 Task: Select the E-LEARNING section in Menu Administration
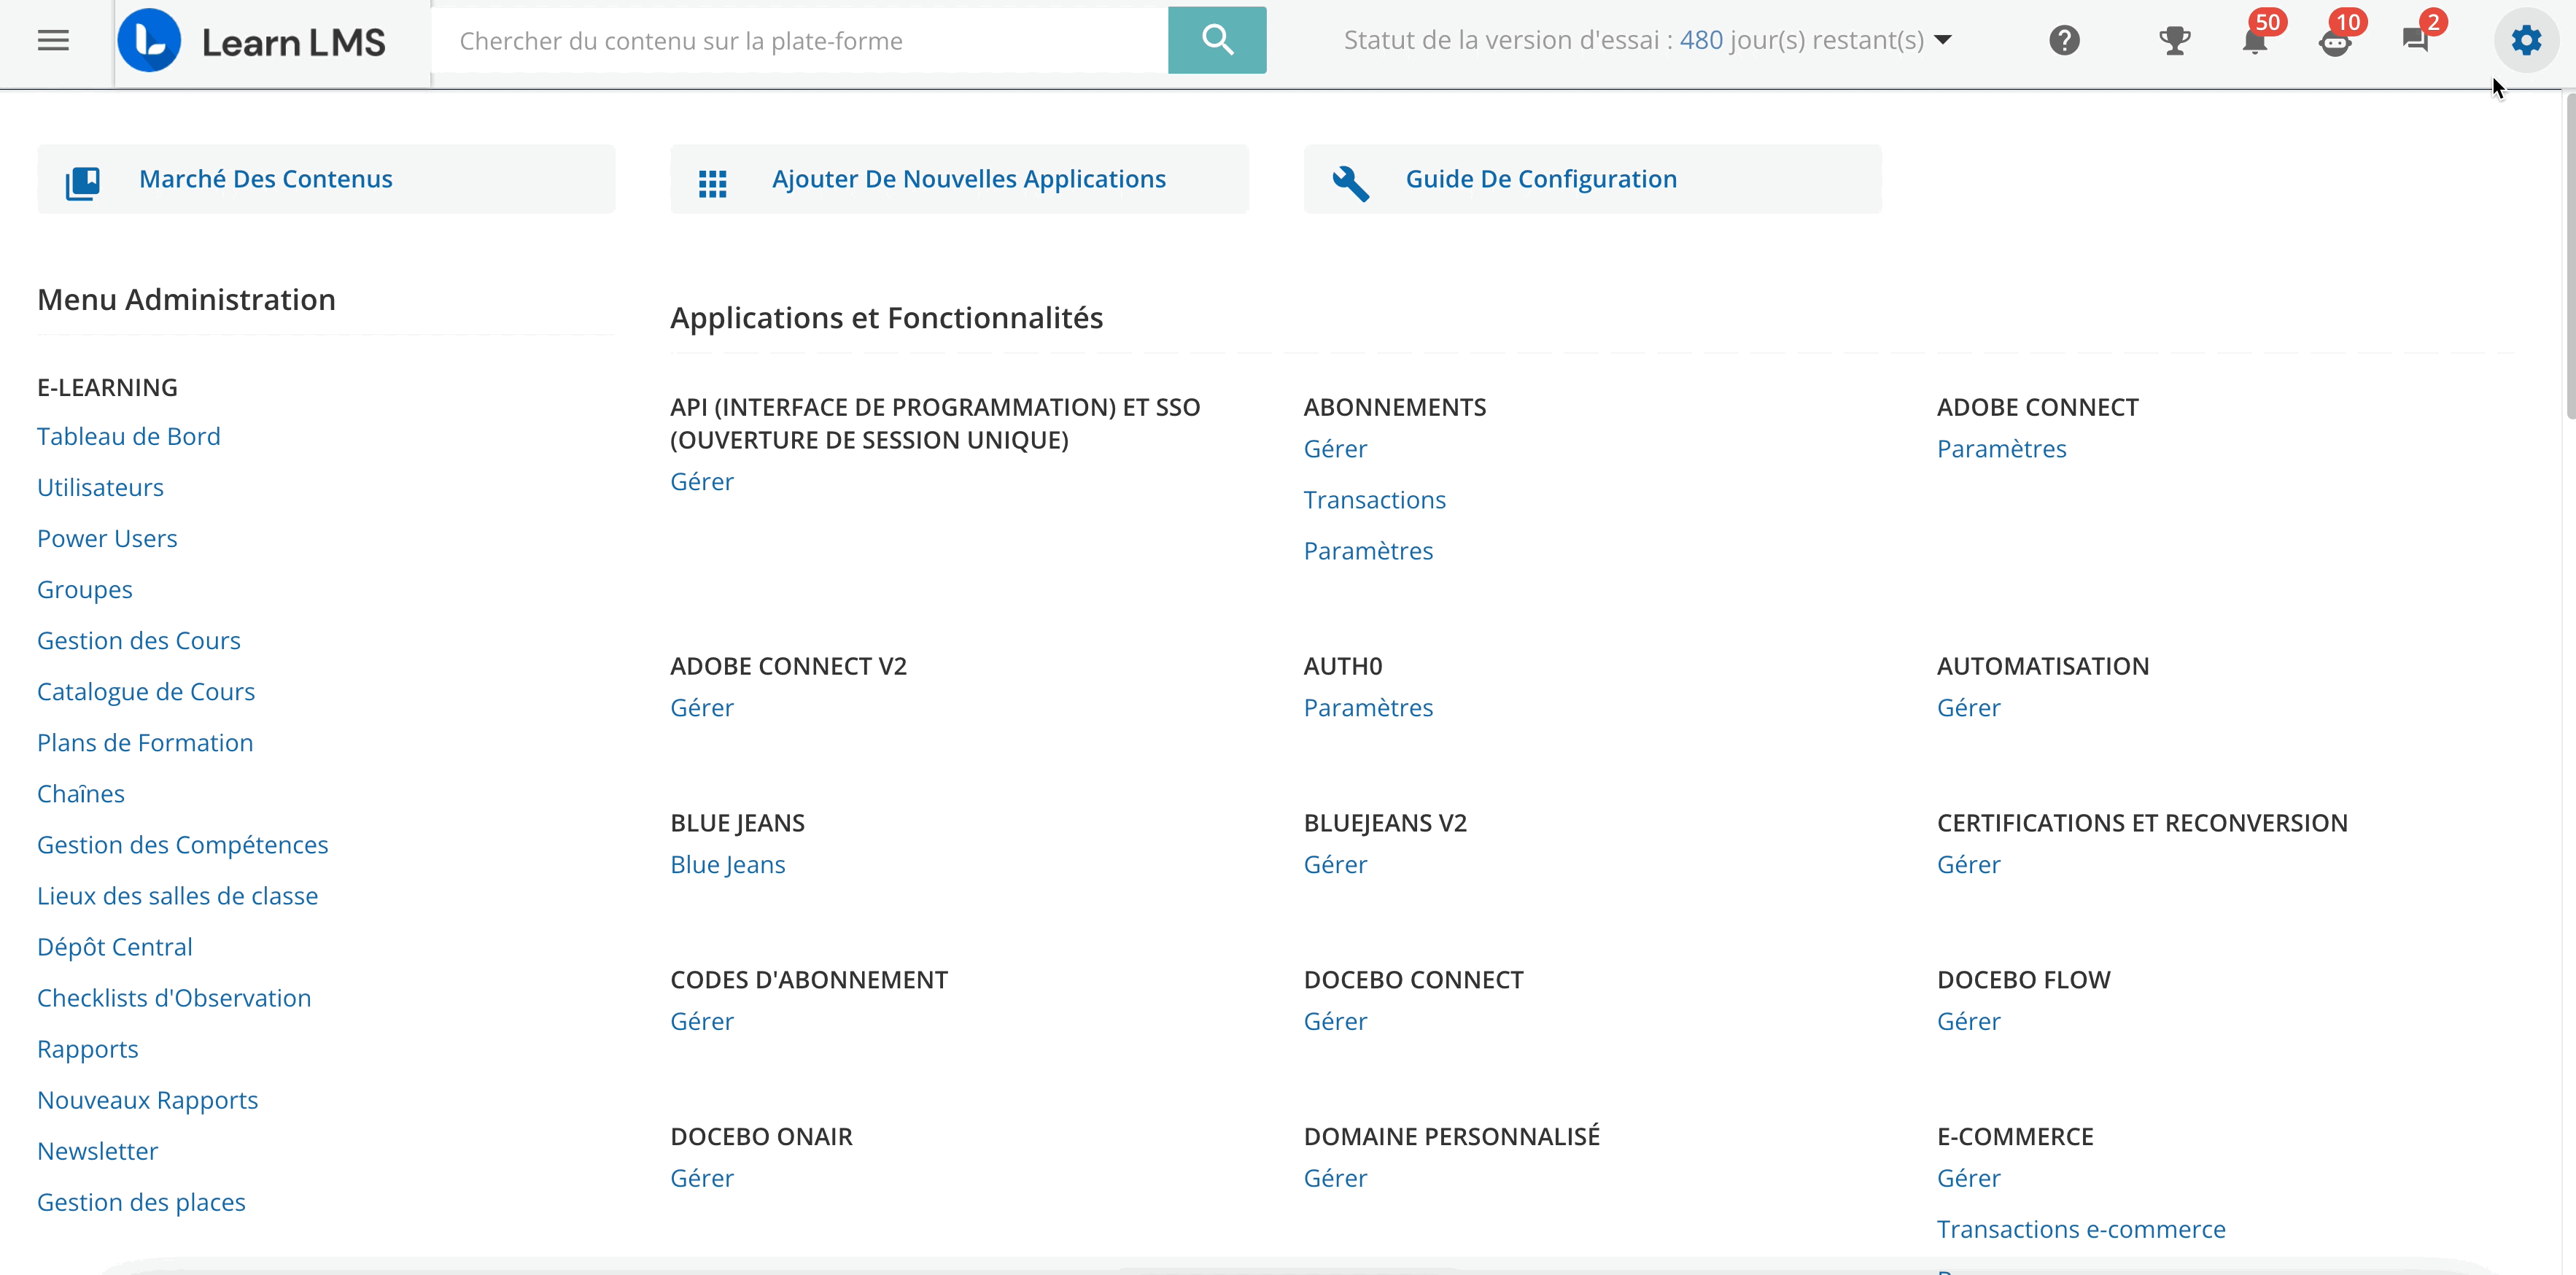(x=108, y=387)
